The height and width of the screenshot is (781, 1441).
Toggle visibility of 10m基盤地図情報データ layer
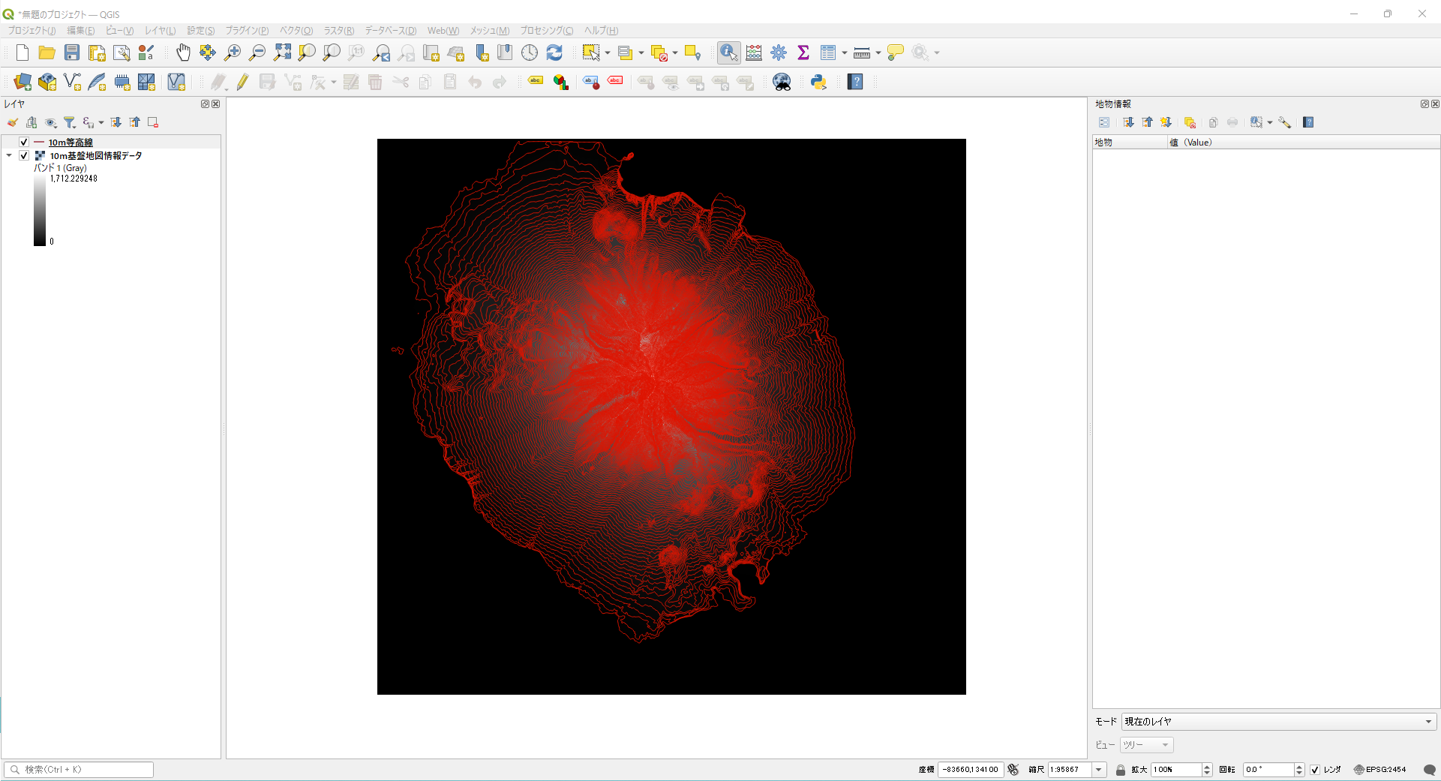point(24,156)
